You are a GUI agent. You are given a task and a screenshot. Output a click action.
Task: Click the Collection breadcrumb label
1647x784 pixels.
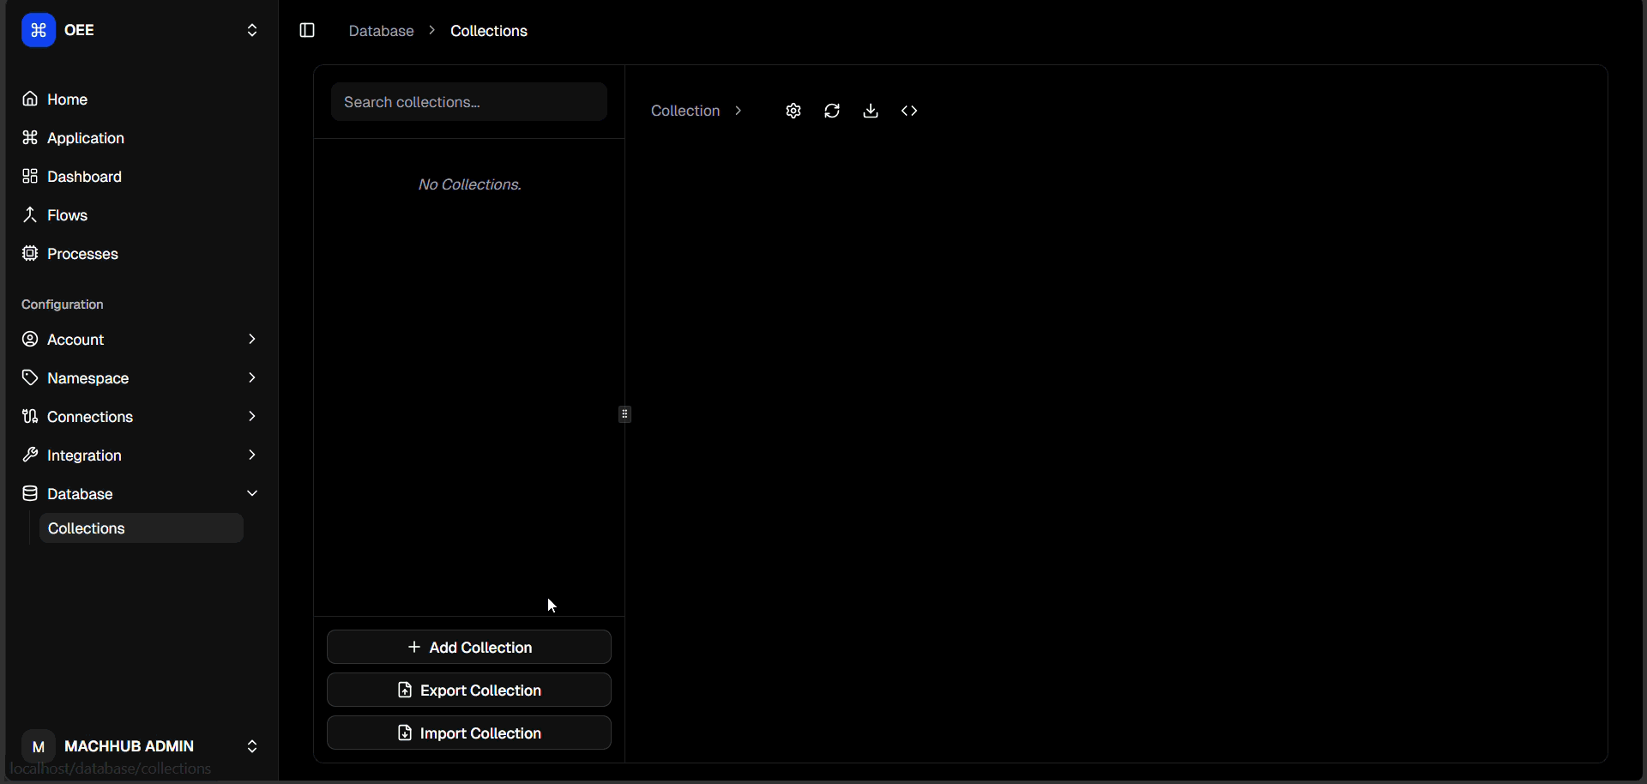685,111
